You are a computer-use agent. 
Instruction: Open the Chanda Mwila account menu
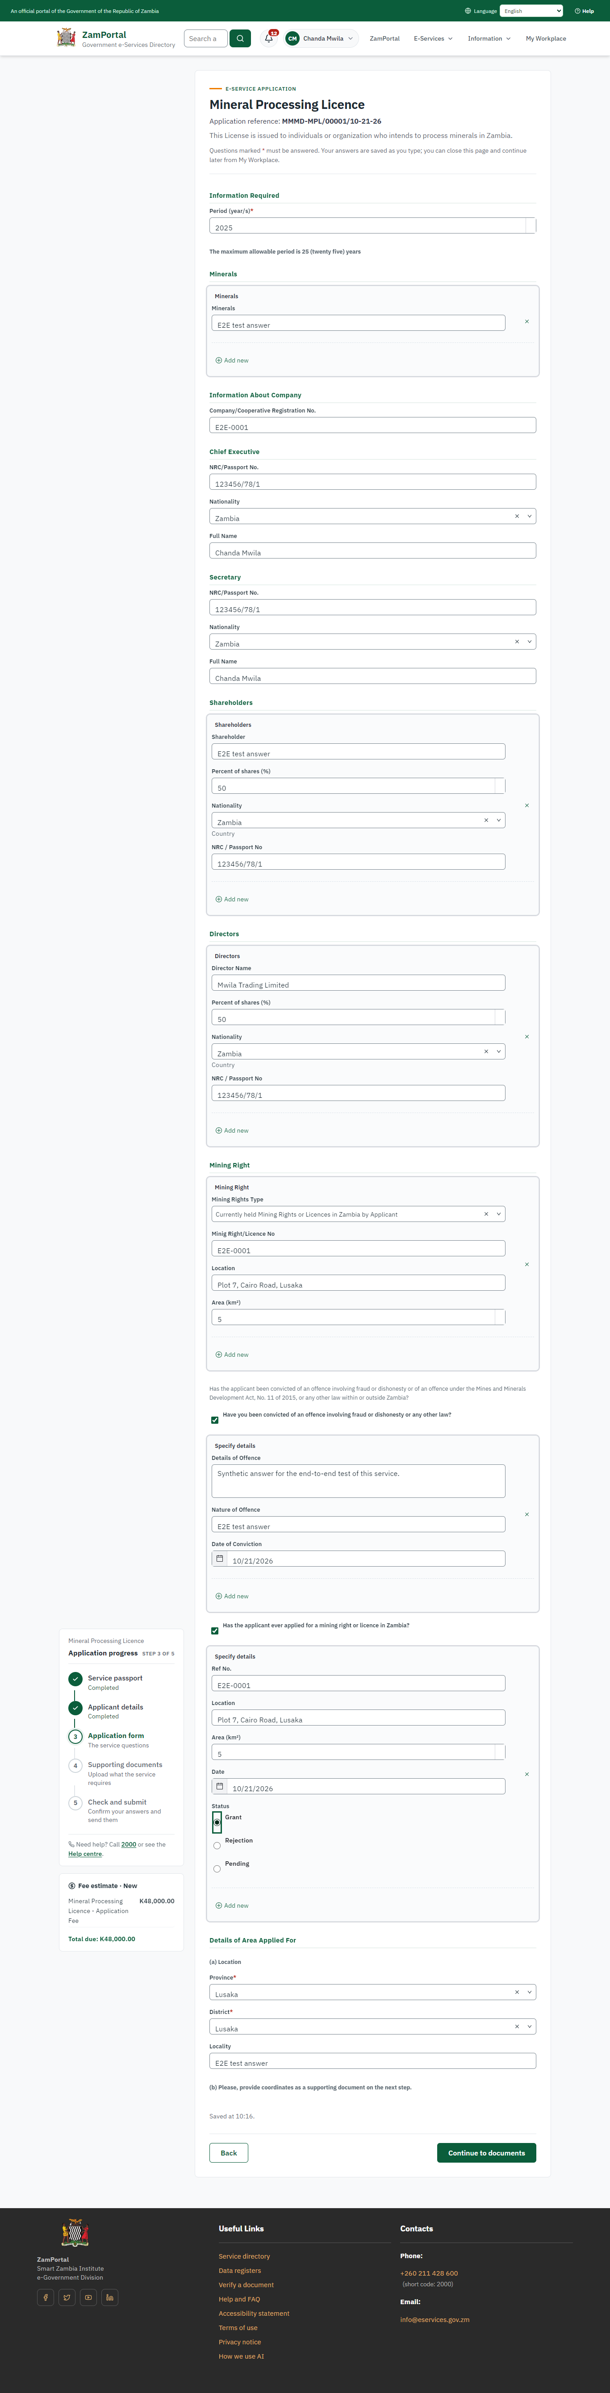tap(321, 38)
